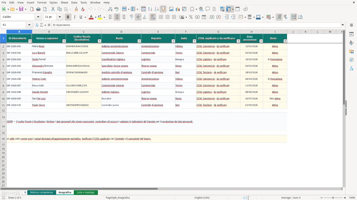Click Sort Ascending icon
Screen dimensions: 357x200
tap(150, 9)
